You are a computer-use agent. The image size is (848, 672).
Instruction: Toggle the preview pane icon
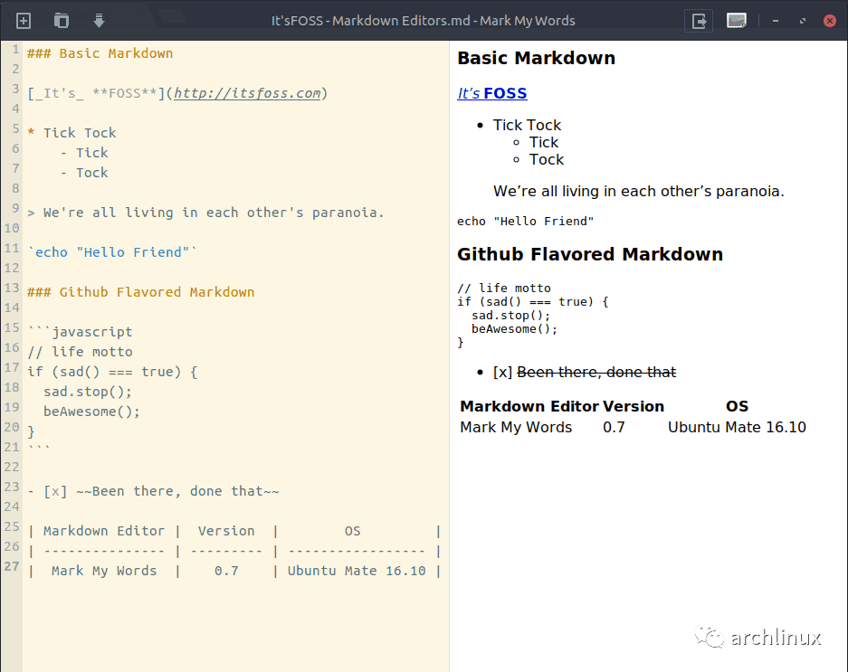coord(737,21)
